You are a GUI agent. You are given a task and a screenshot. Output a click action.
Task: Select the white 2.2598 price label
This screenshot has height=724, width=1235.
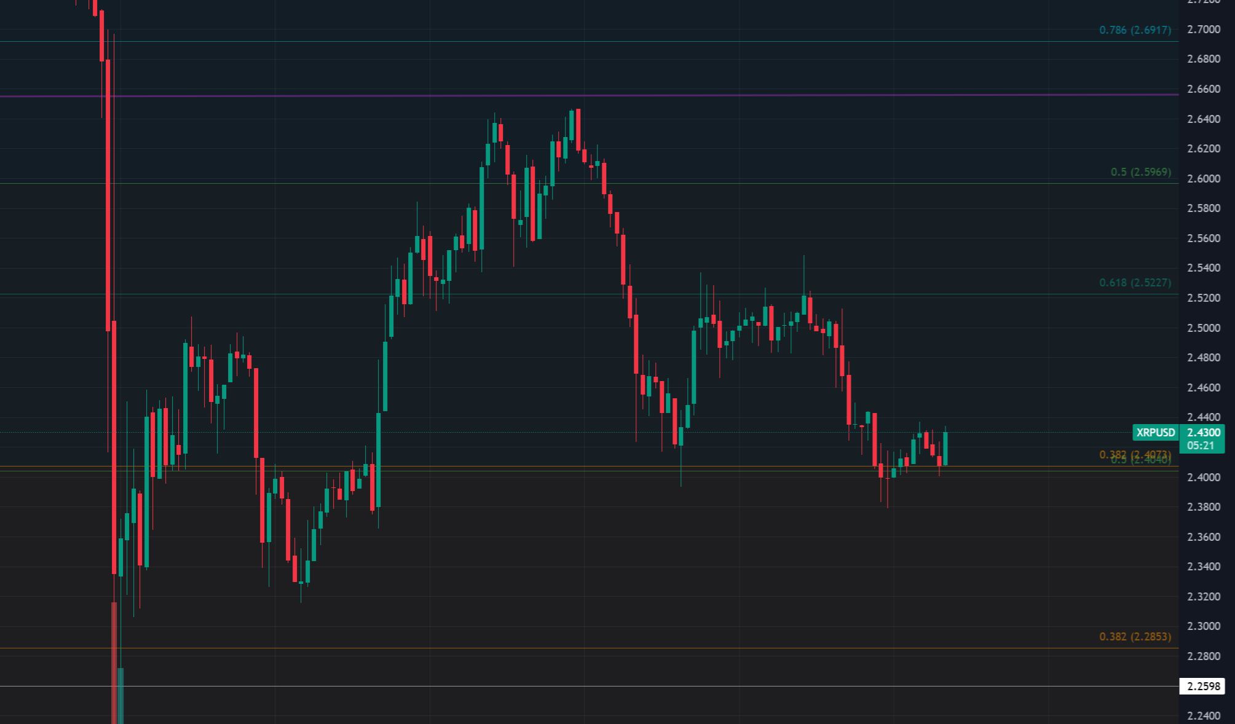point(1202,687)
